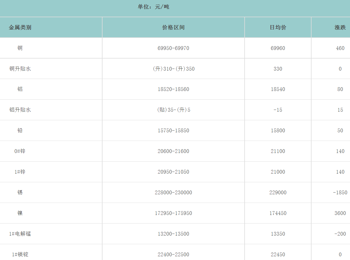Select the 铝升贴水 row label

pyautogui.click(x=20, y=110)
